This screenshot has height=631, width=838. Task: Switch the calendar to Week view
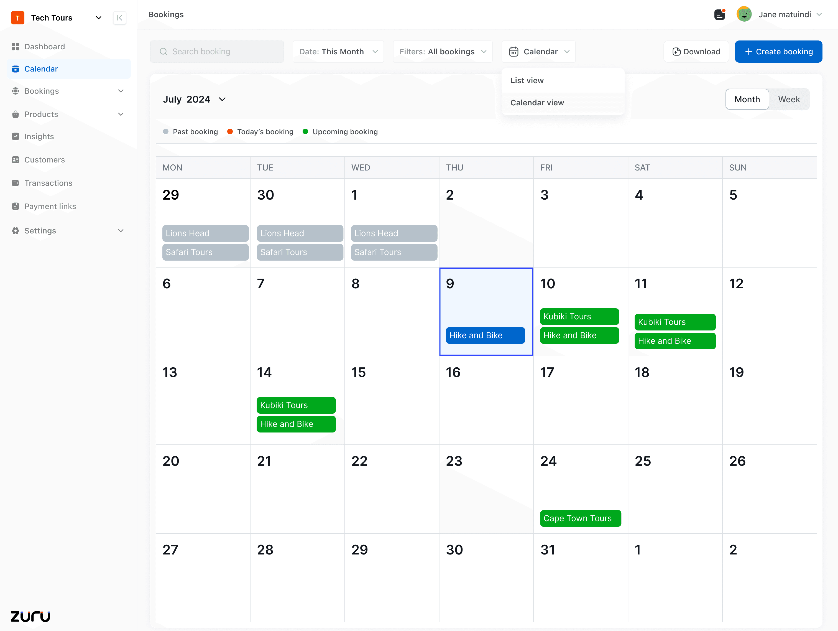click(789, 99)
